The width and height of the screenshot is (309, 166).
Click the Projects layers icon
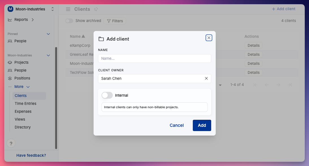(10, 63)
